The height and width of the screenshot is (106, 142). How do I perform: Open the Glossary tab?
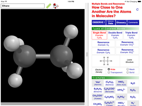121,22
